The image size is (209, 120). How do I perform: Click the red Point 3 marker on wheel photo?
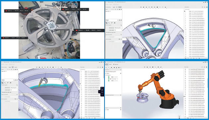pyautogui.click(x=6, y=11)
